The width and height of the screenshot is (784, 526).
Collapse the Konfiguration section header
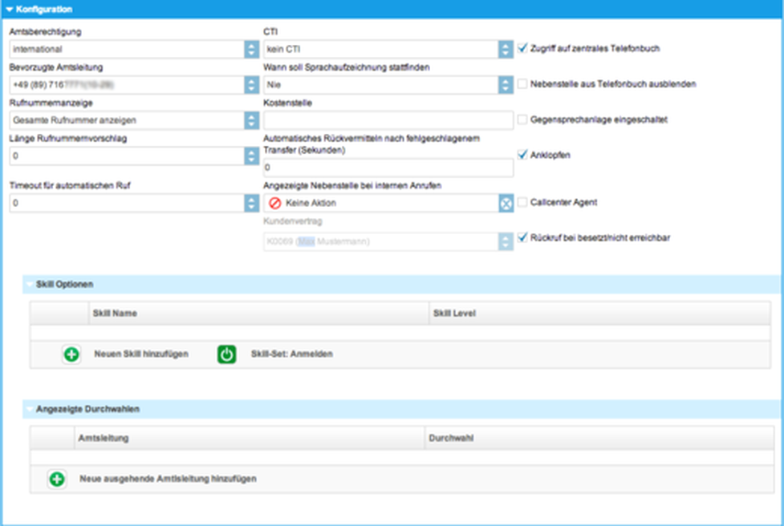click(x=10, y=10)
